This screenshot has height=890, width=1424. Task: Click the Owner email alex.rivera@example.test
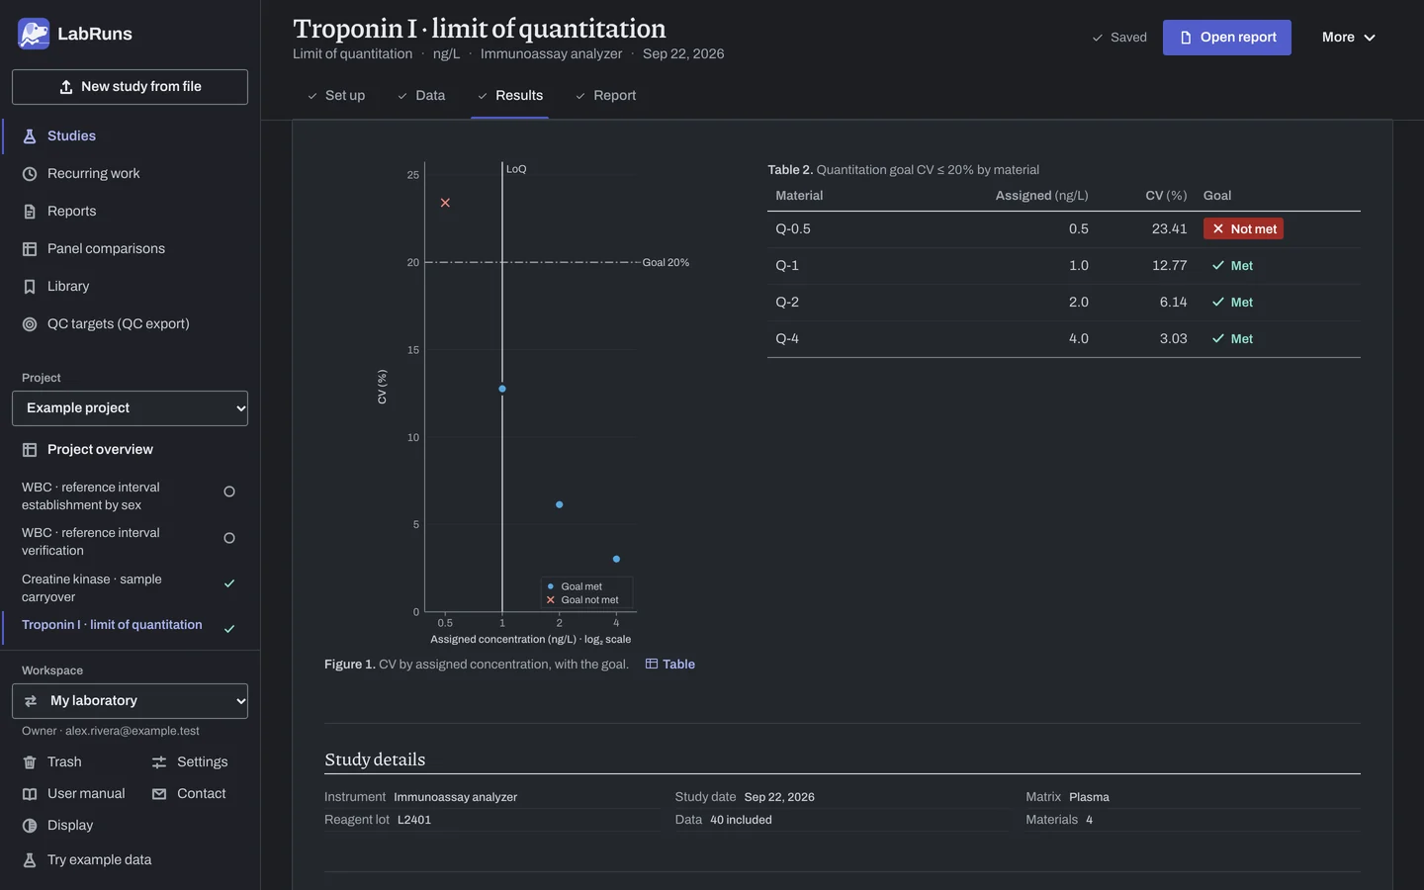point(133,731)
